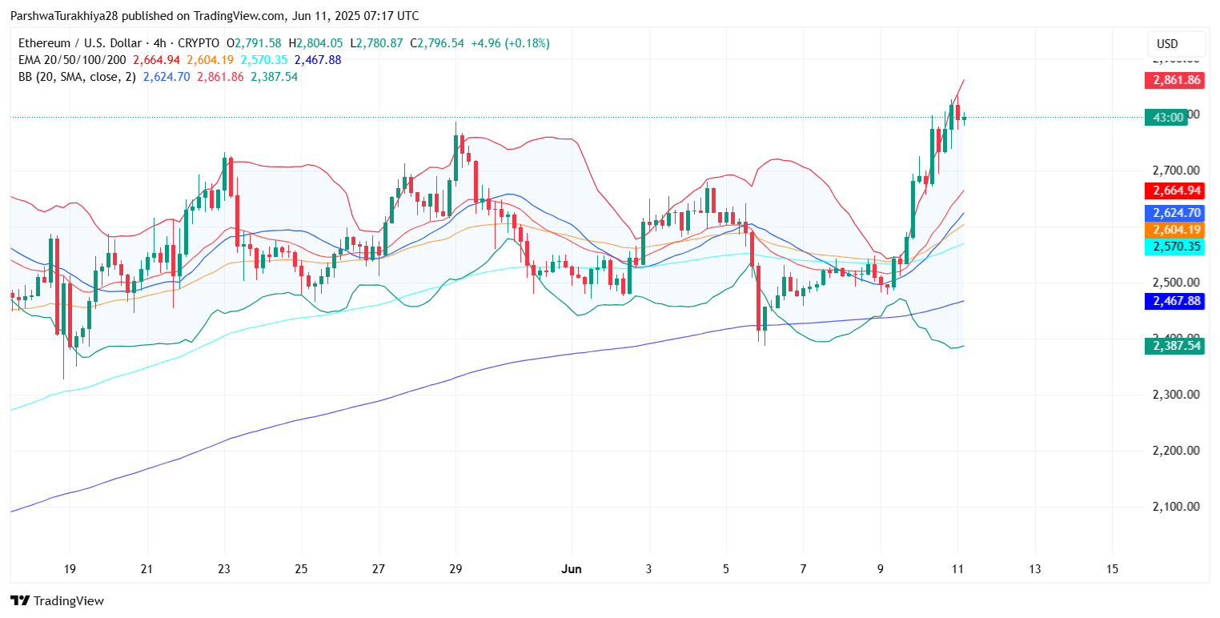1220x618 pixels.
Task: Click the TradingView logo icon
Action: [x=19, y=600]
